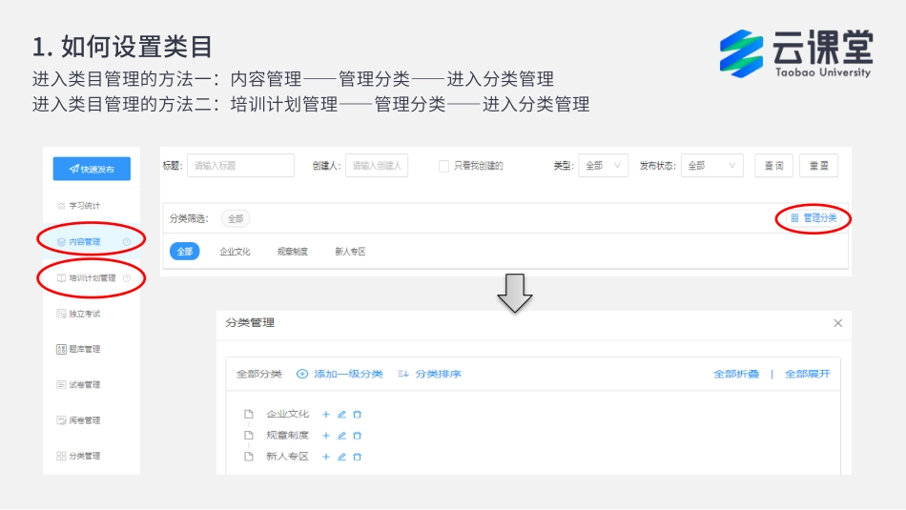Select the blue 全部 category tab
This screenshot has width=906, height=510.
[184, 252]
